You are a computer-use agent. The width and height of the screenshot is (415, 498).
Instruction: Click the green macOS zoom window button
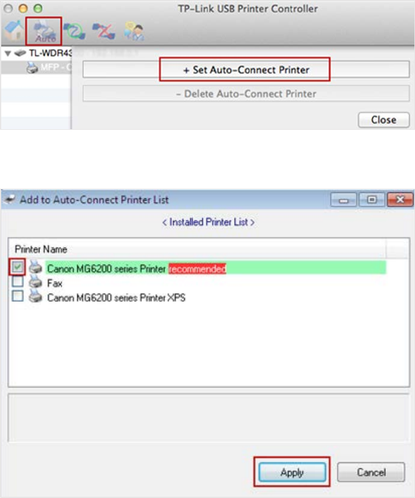[x=38, y=8]
